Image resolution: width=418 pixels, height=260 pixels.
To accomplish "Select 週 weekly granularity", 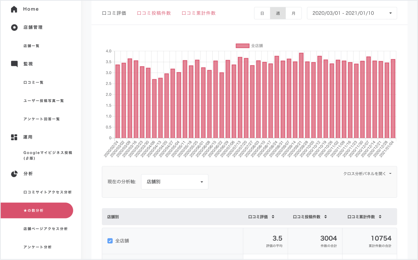I will pyautogui.click(x=278, y=13).
